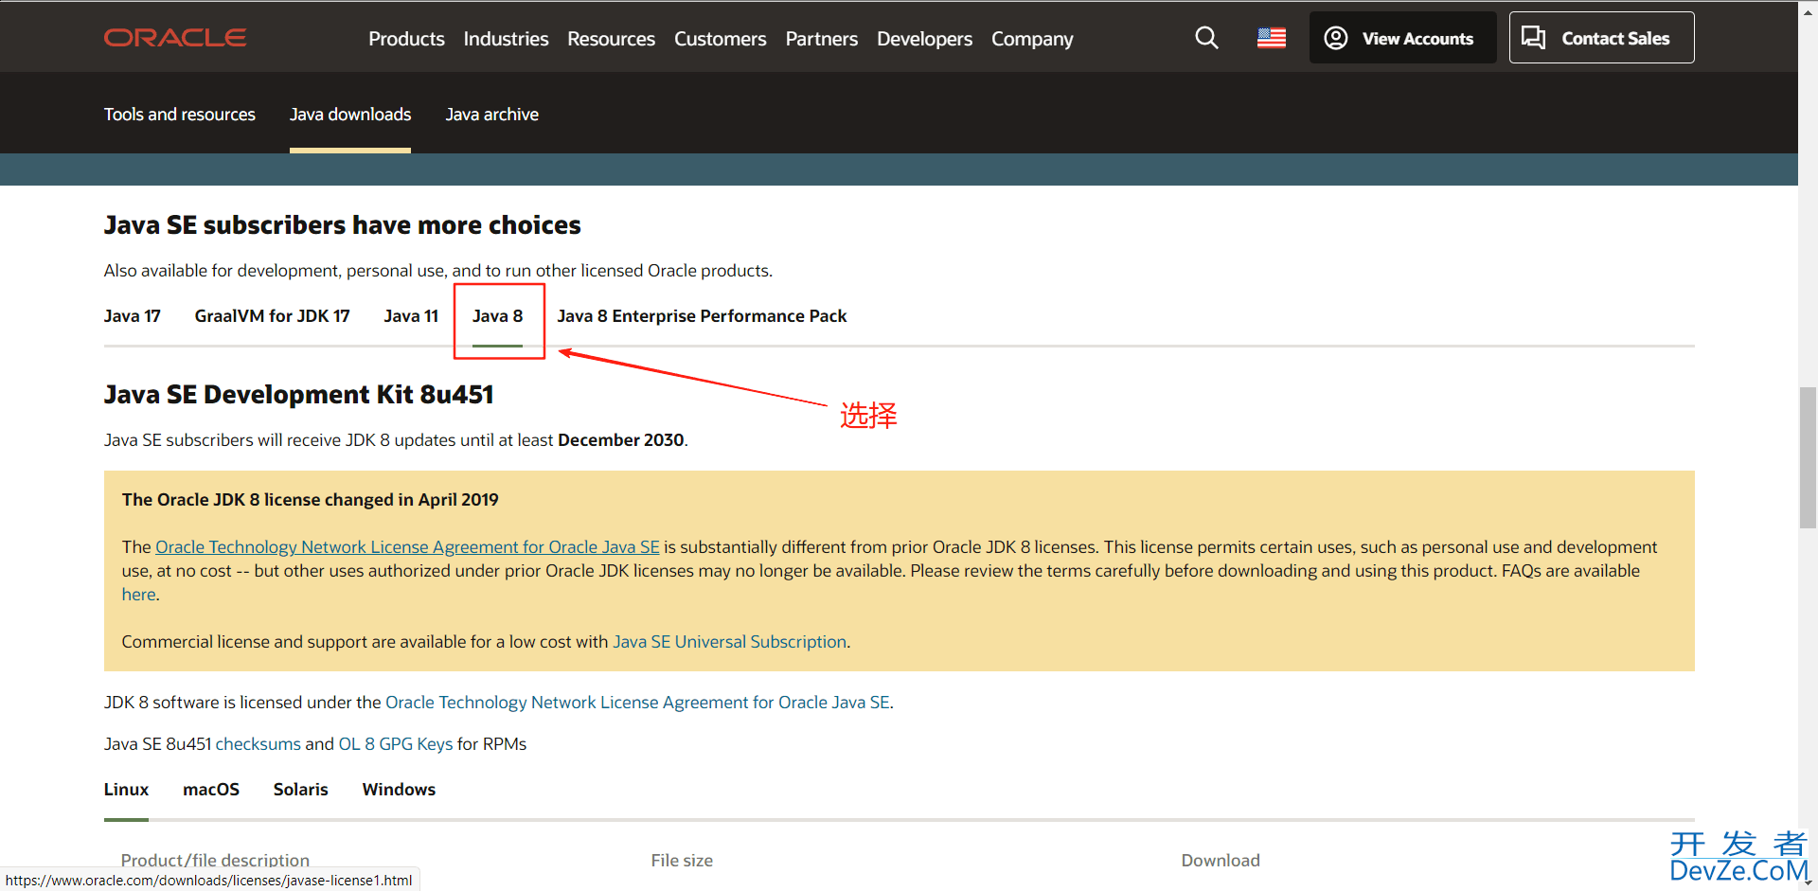Screen dimensions: 1818x891
Task: Click the View Accounts button
Action: [1402, 38]
